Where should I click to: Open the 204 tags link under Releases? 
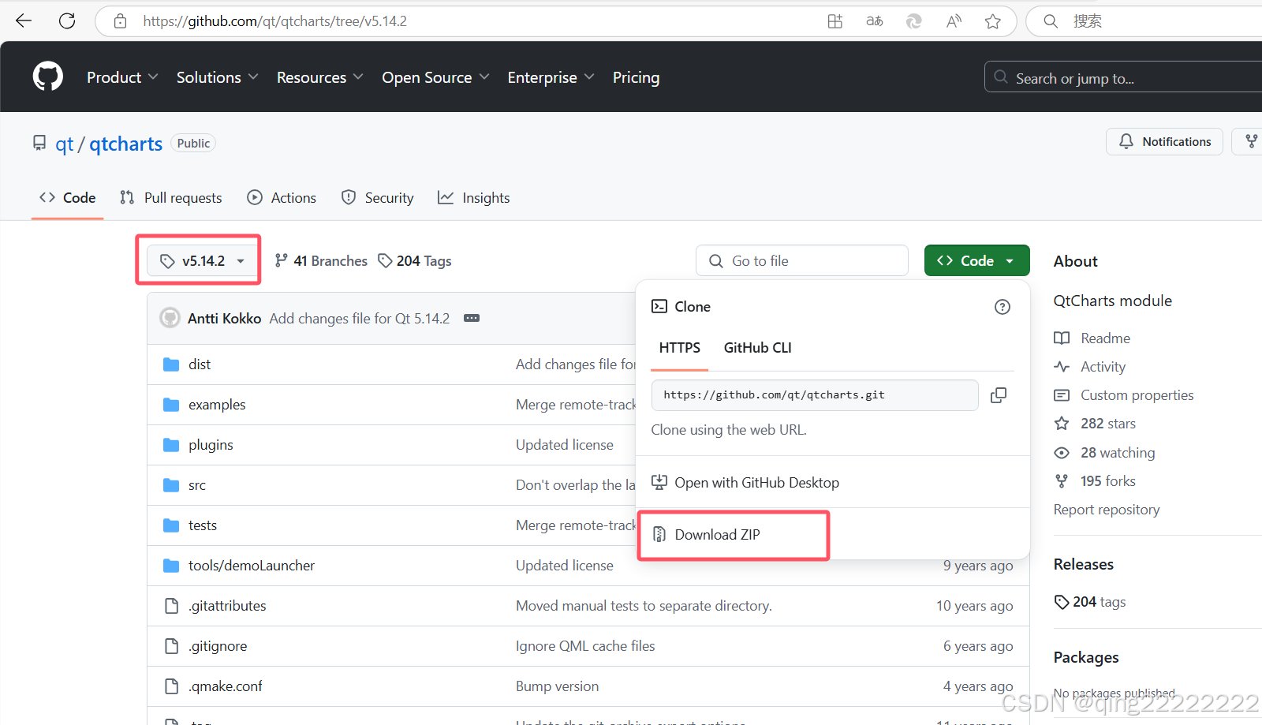tap(1090, 602)
